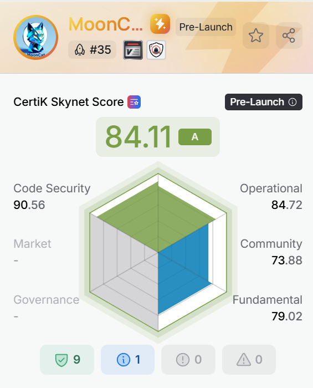
Task: Click the green A grade badge
Action: pyautogui.click(x=195, y=136)
